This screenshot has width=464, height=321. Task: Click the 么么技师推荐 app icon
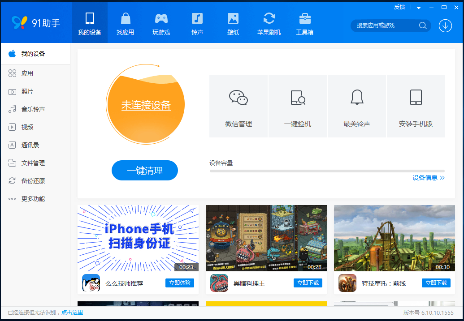click(91, 283)
